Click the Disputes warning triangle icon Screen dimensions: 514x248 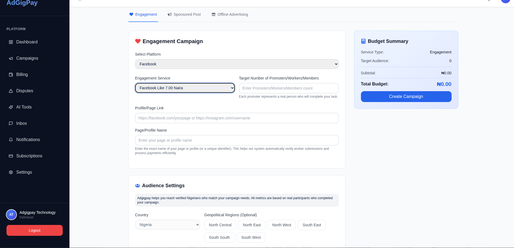pyautogui.click(x=11, y=91)
